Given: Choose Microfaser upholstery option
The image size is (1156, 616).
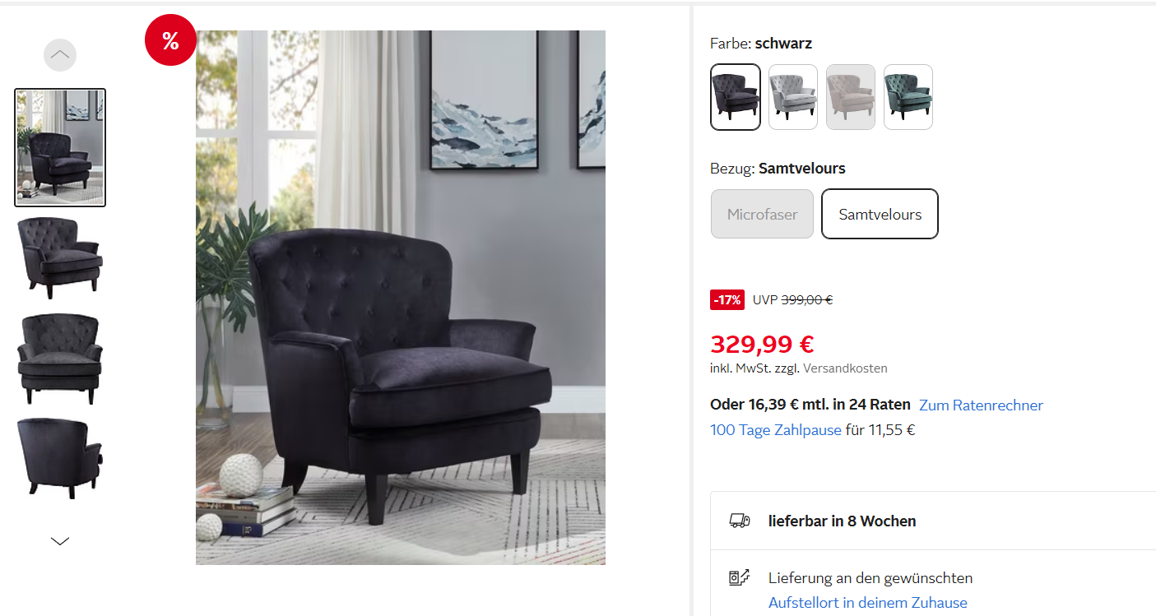Looking at the screenshot, I should point(763,214).
